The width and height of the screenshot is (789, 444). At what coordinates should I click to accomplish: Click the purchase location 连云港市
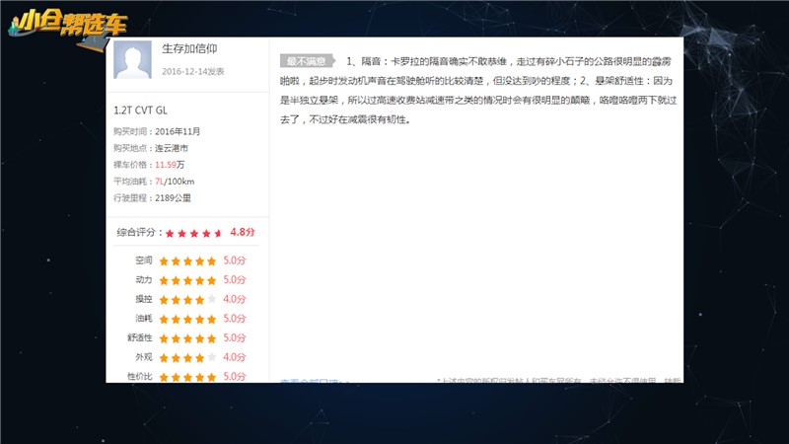pyautogui.click(x=171, y=148)
